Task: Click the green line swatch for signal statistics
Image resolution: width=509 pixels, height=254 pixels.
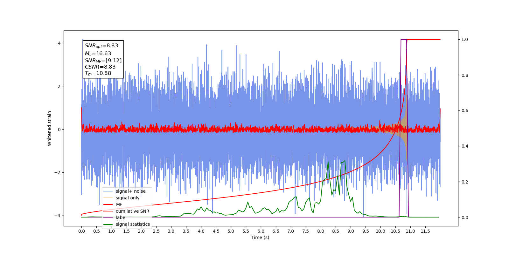Action: tap(108, 224)
